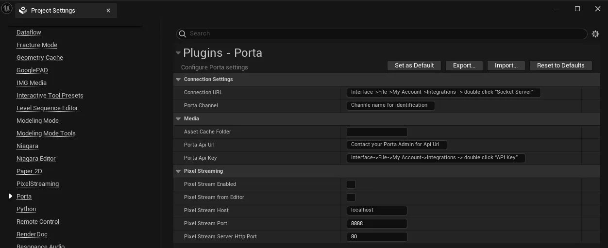Click the Connection URL label

point(203,92)
